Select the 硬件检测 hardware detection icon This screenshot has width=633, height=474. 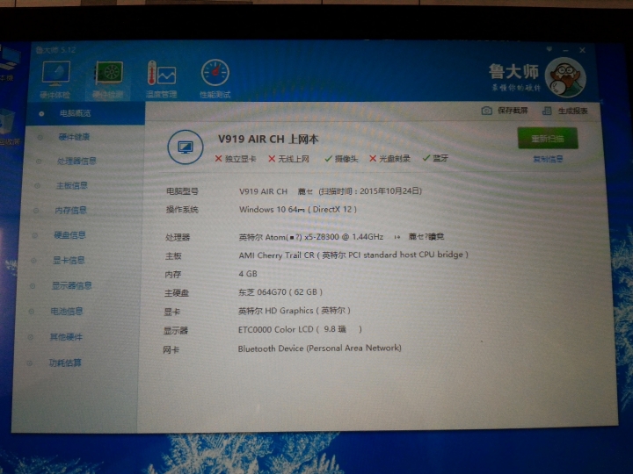click(x=108, y=80)
